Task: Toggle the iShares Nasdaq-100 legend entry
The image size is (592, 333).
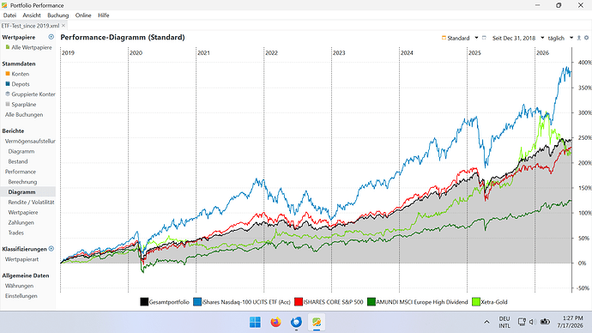Action: (242, 302)
